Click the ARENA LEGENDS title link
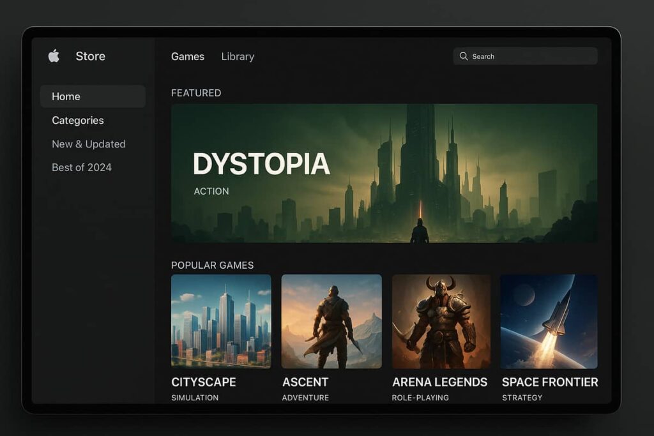Screen dimensions: 654x436 point(439,382)
